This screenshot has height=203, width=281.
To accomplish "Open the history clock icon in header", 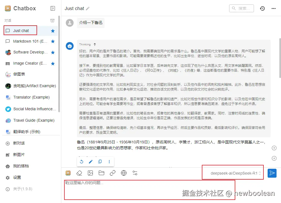I will coord(262,8).
